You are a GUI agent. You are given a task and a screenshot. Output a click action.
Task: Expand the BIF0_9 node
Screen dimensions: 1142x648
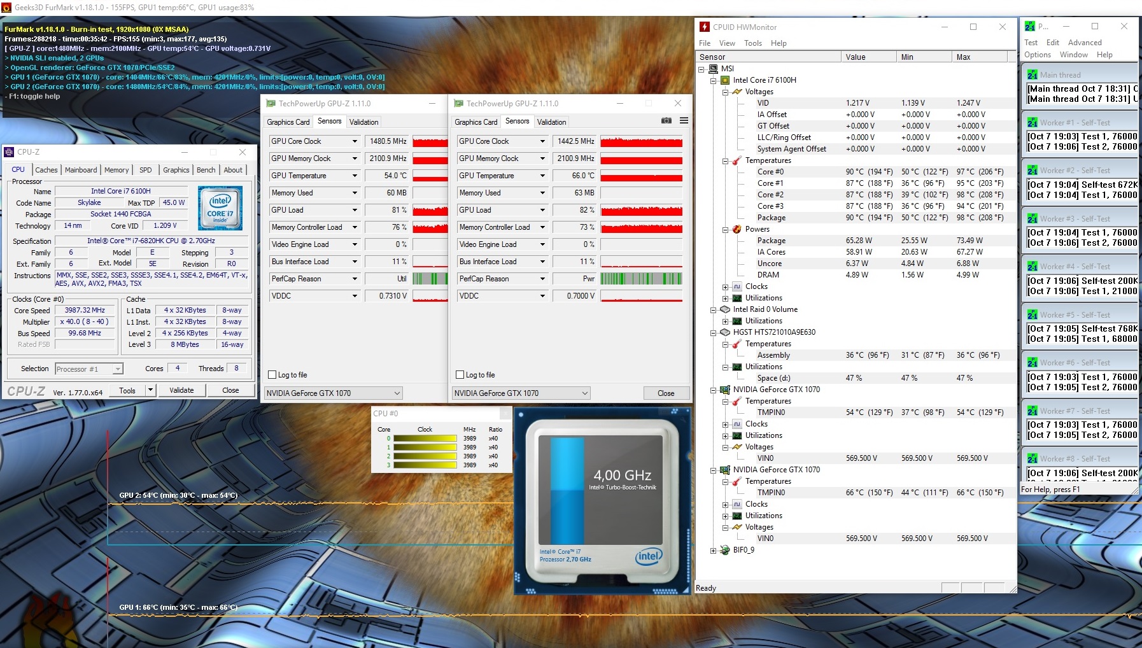click(x=714, y=551)
